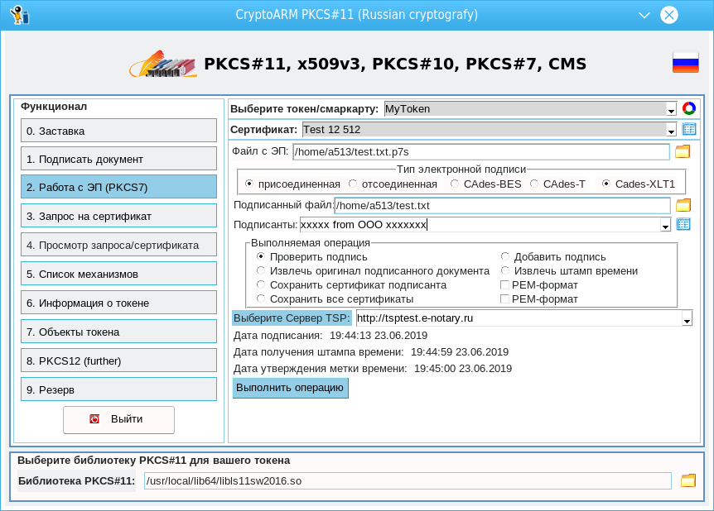Click the Выйти exit button

[118, 419]
